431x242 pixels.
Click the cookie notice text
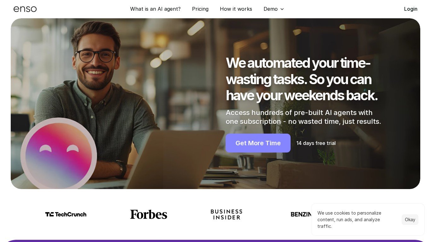tap(349, 220)
